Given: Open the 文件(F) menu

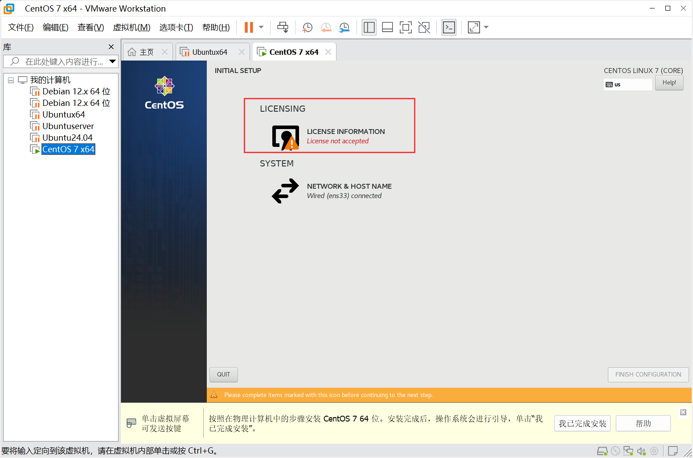Looking at the screenshot, I should (21, 28).
